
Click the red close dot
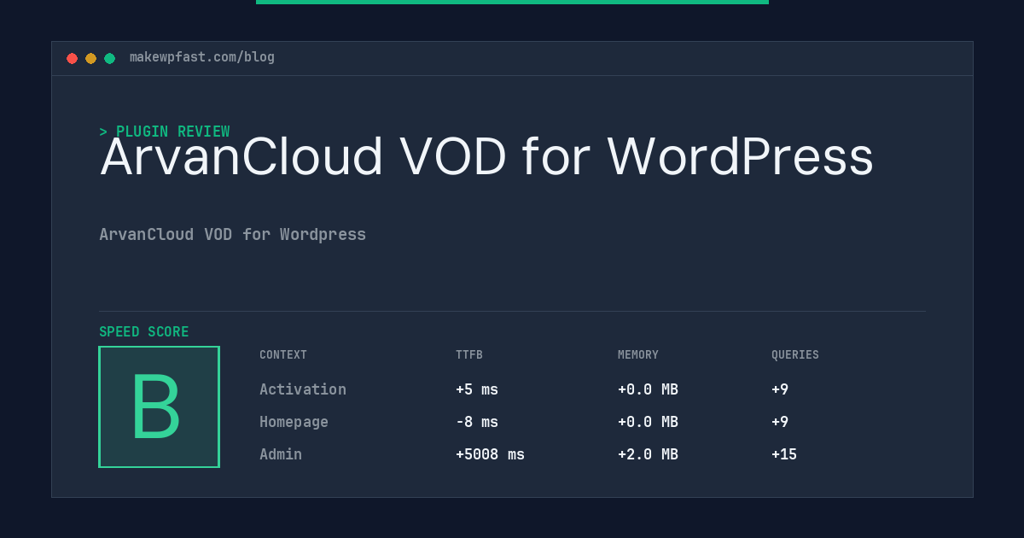pos(73,58)
